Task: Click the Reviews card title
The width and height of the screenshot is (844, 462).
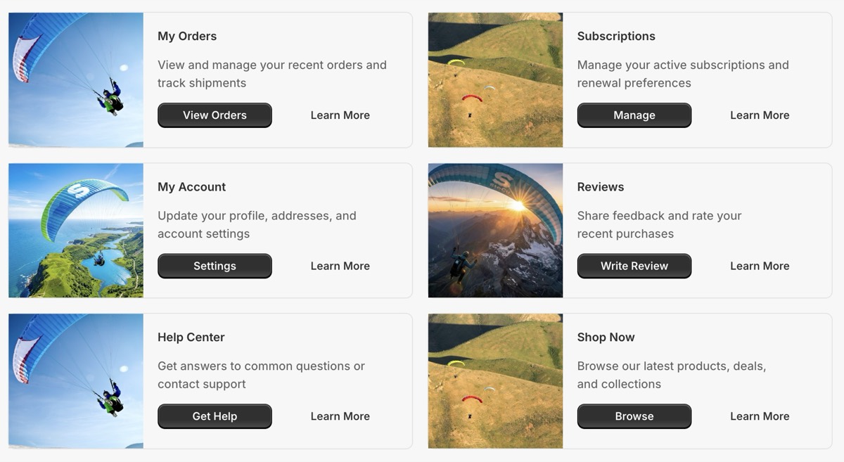Action: tap(601, 187)
